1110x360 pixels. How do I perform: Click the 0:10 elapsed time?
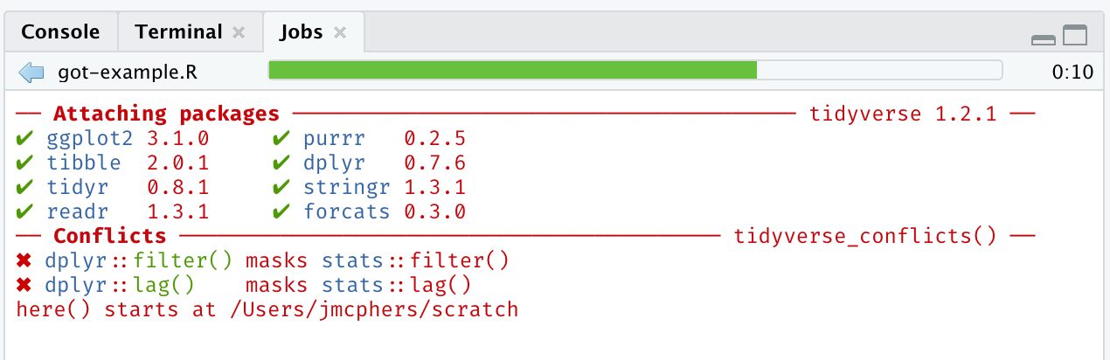coord(1072,72)
